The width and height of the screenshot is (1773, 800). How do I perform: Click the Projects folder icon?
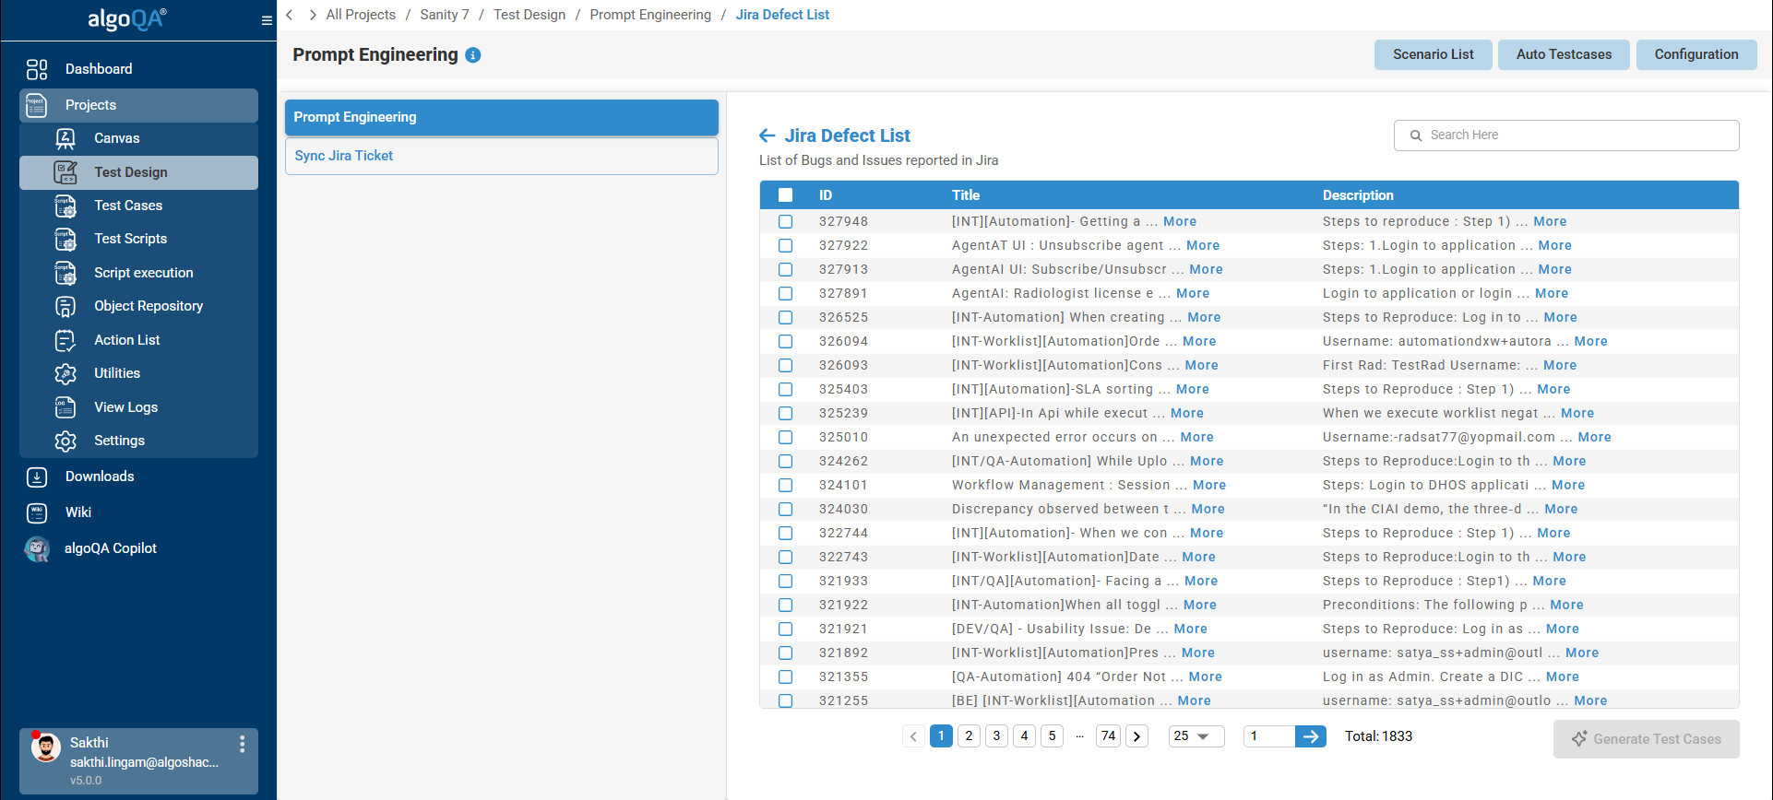pos(37,105)
